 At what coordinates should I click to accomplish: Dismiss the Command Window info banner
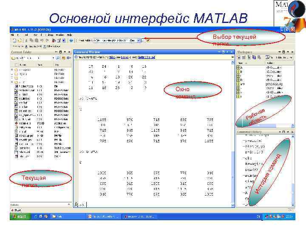click(x=232, y=57)
